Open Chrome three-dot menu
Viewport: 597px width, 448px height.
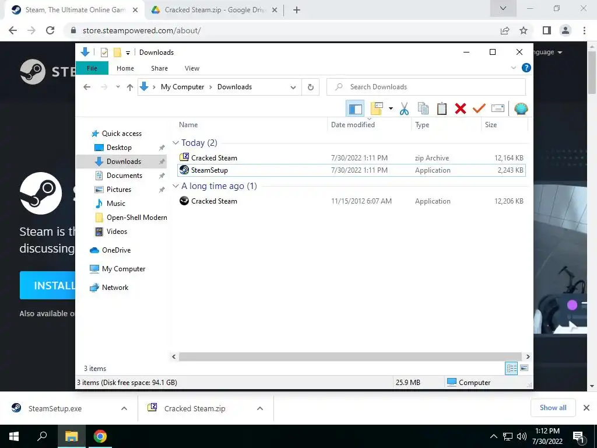584,30
